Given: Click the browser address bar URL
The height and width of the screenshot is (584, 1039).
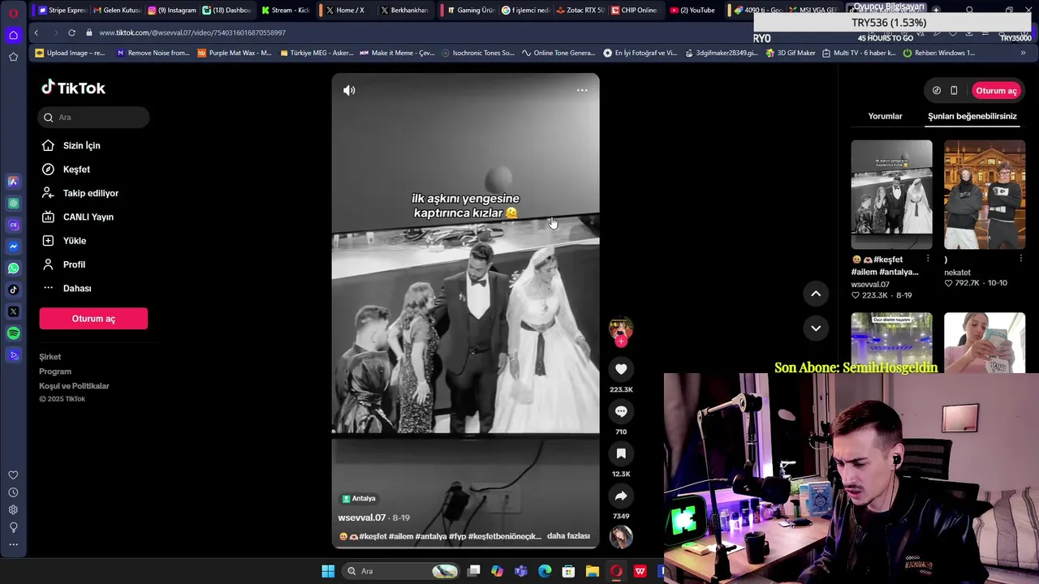Looking at the screenshot, I should pyautogui.click(x=192, y=32).
